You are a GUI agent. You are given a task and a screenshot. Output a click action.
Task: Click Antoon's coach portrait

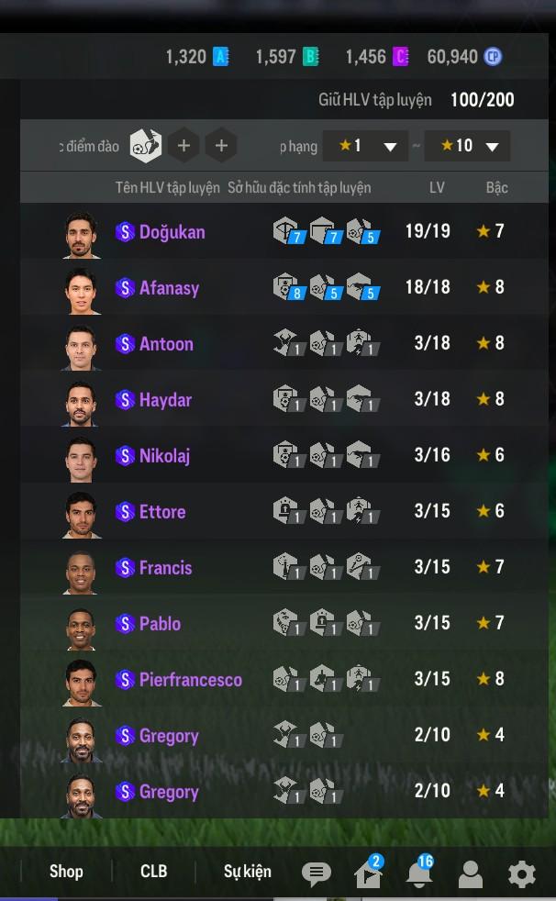pyautogui.click(x=81, y=347)
